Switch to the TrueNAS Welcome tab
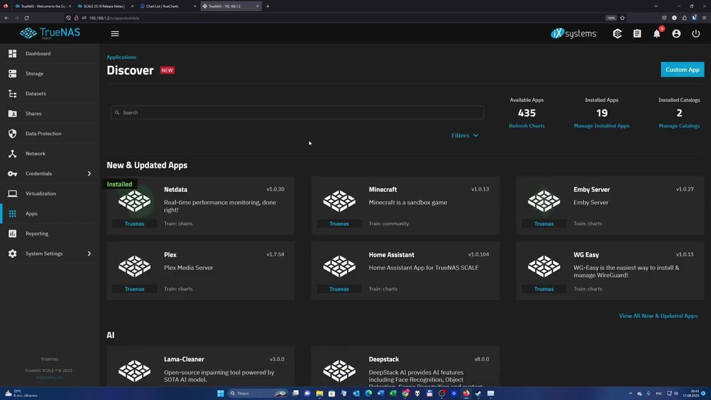The width and height of the screenshot is (711, 400). click(42, 6)
